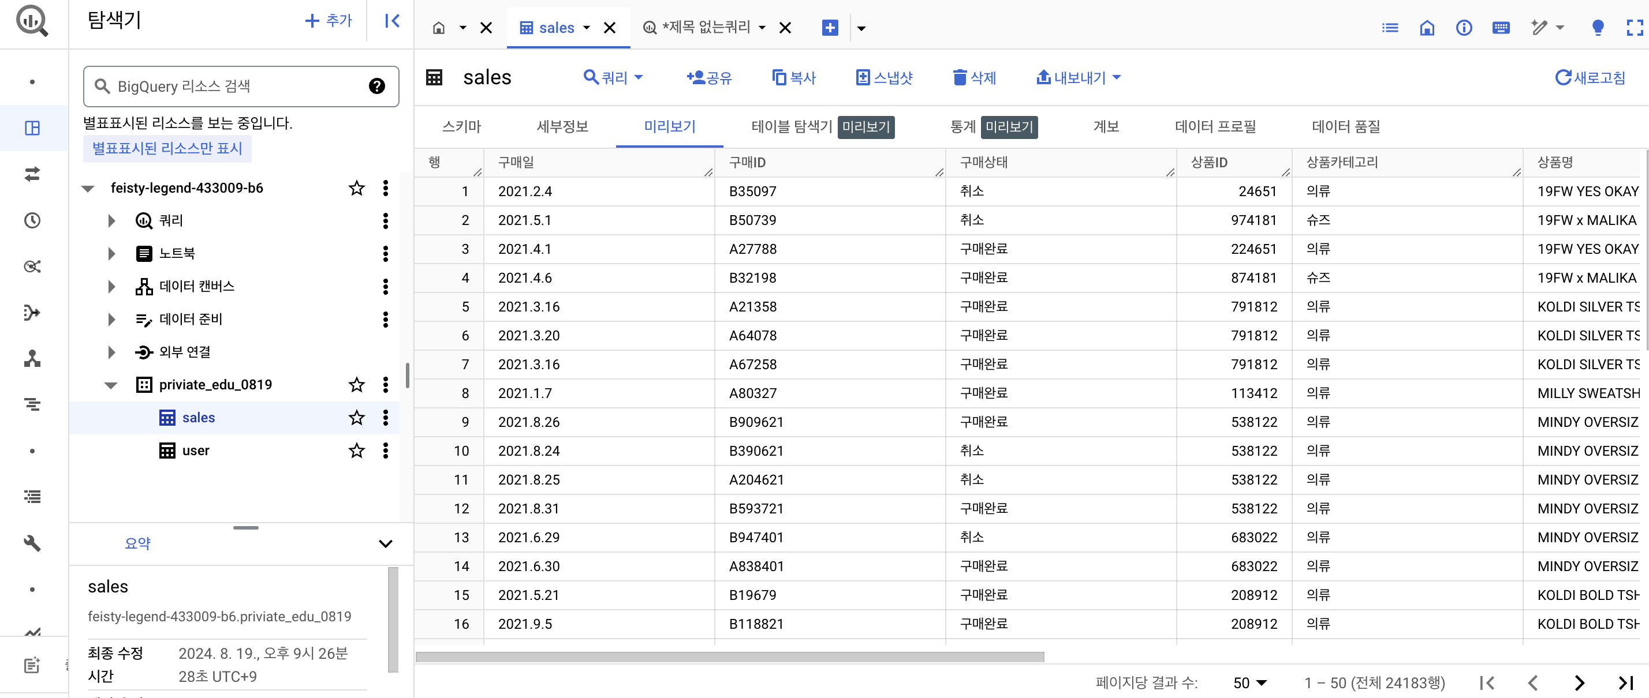Close the sales tab
Image resolution: width=1649 pixels, height=698 pixels.
tap(609, 28)
